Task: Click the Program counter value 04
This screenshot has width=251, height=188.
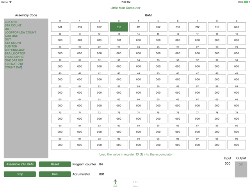Action: (x=101, y=164)
